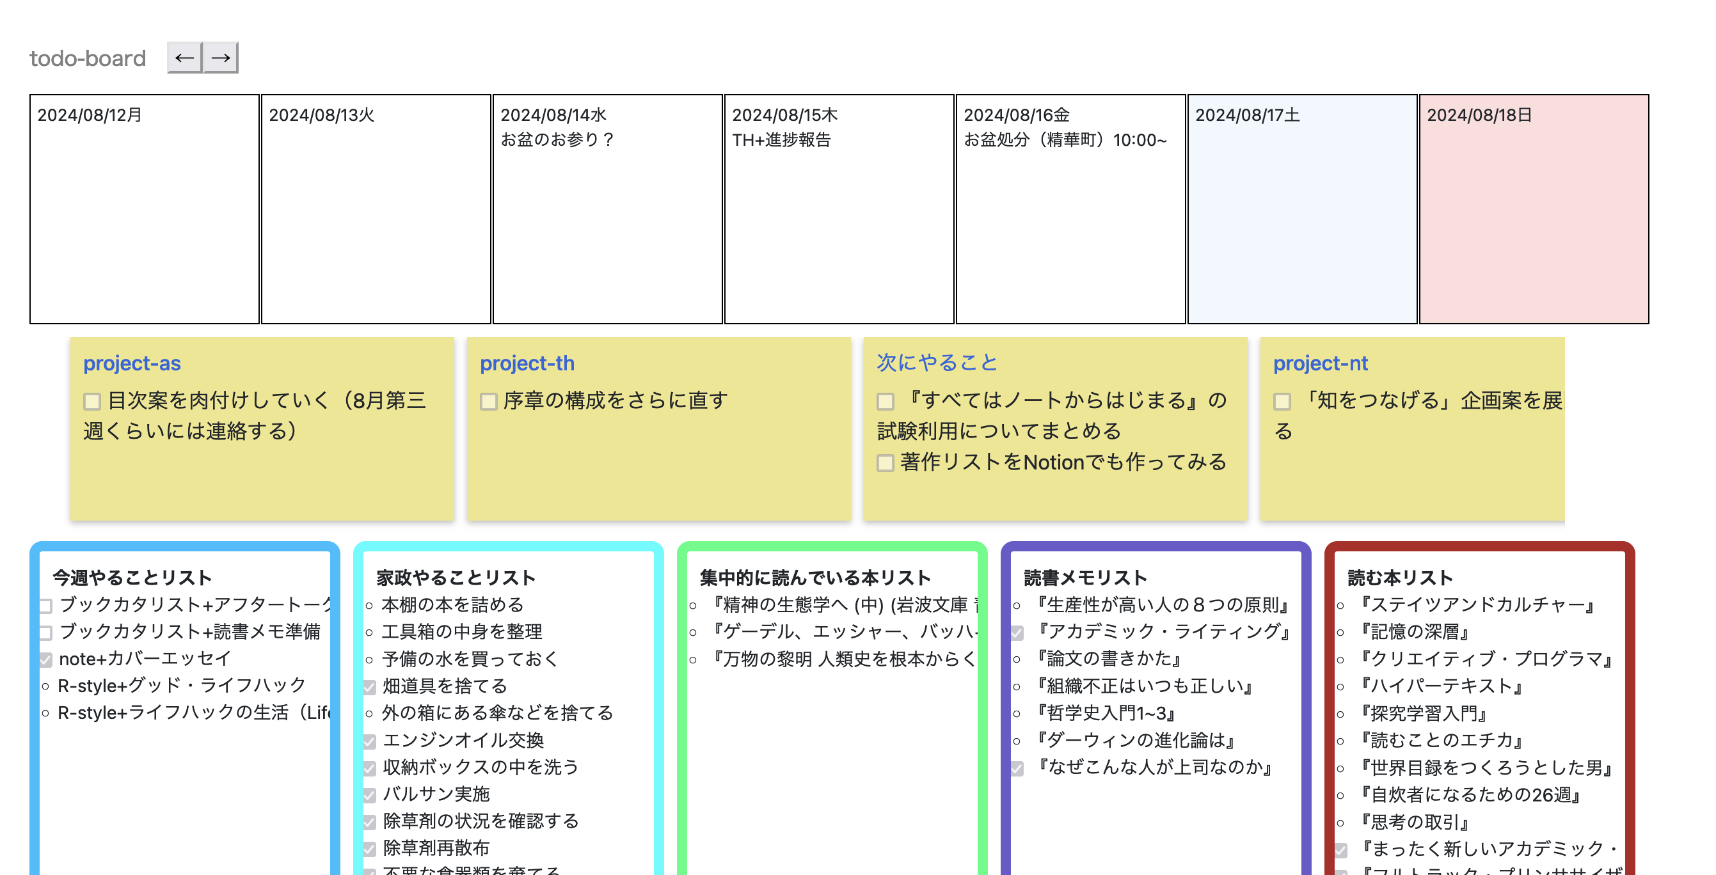The height and width of the screenshot is (875, 1716).
Task: Click the todo-board title
Action: coord(87,59)
